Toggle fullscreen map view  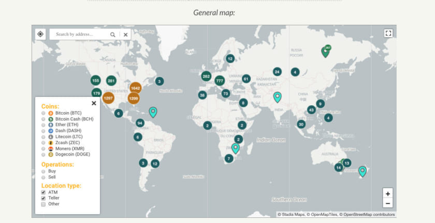pyautogui.click(x=388, y=33)
